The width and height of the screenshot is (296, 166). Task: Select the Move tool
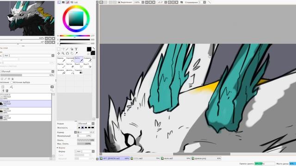59,53
